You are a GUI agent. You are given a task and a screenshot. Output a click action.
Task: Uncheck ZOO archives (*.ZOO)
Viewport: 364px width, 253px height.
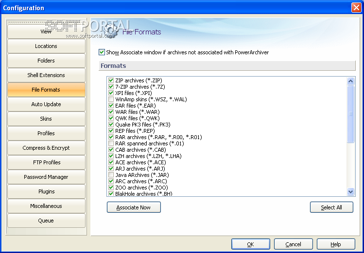click(111, 188)
